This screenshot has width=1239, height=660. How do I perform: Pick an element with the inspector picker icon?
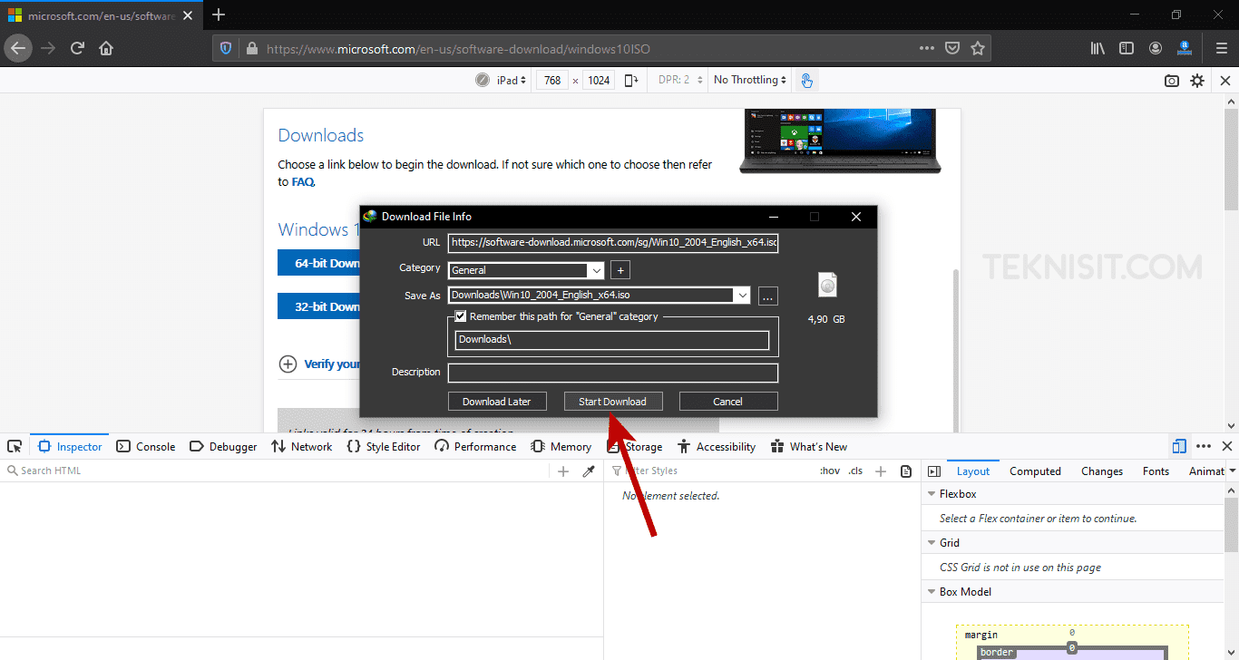(15, 447)
